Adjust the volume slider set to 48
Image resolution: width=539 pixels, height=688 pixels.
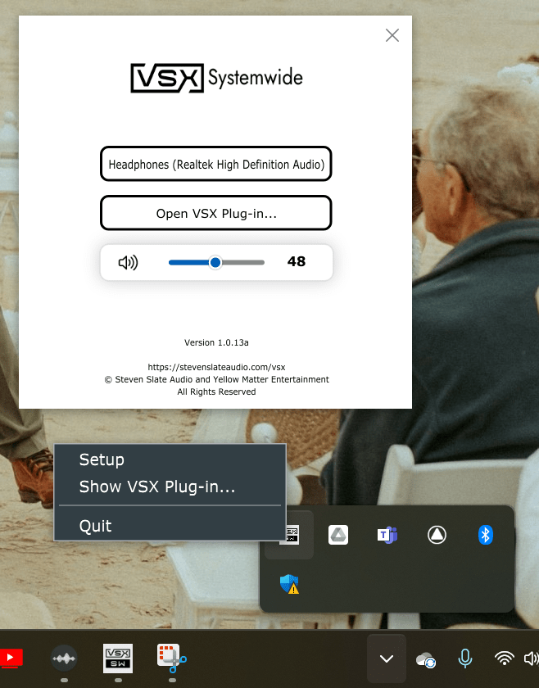(216, 262)
